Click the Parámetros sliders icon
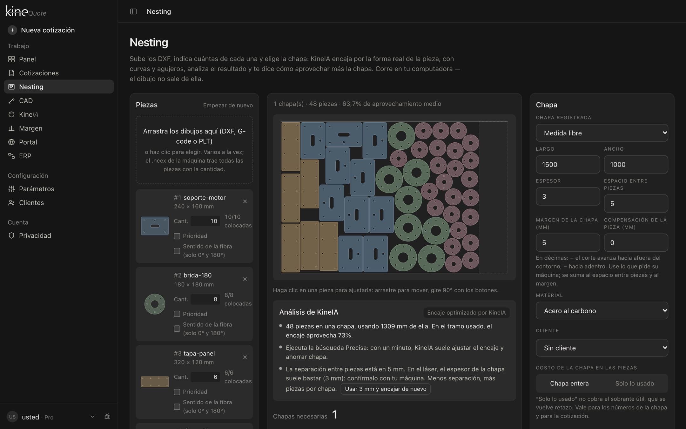 (11, 189)
